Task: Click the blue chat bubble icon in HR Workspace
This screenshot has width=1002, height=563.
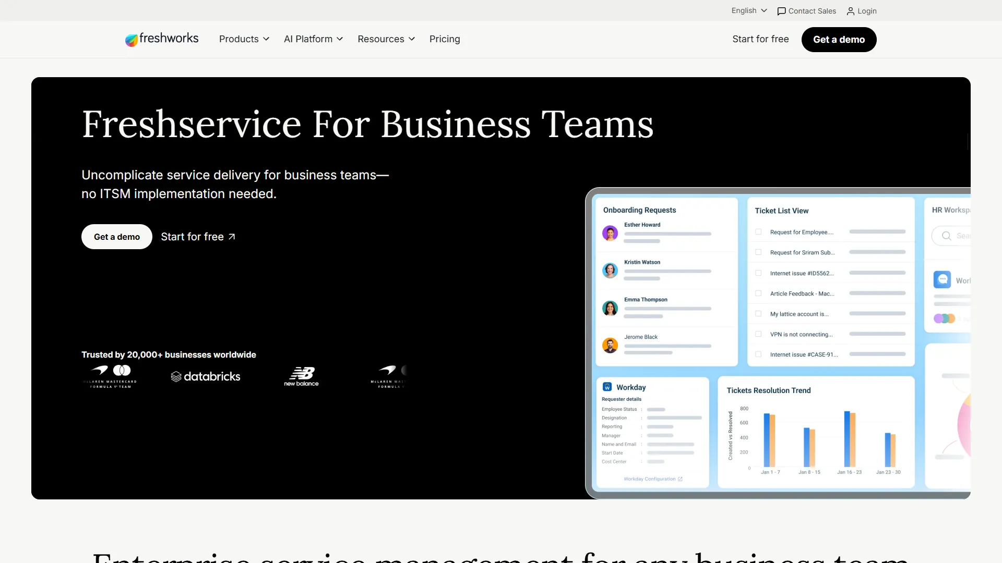Action: pyautogui.click(x=943, y=280)
